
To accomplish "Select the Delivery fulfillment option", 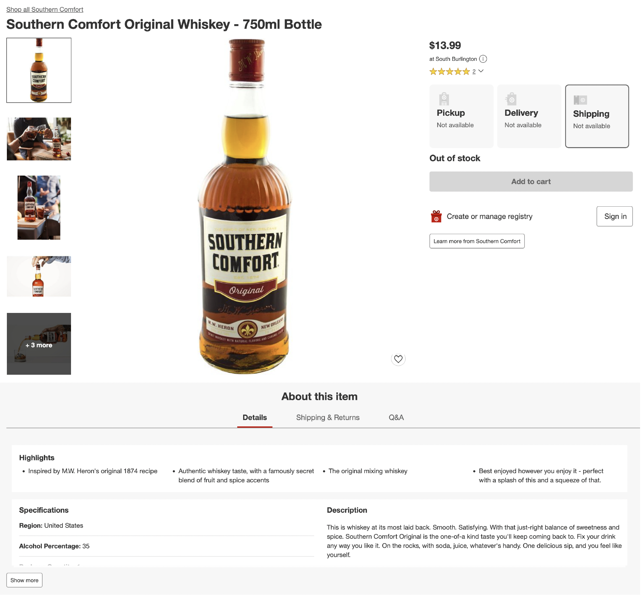I will click(529, 116).
